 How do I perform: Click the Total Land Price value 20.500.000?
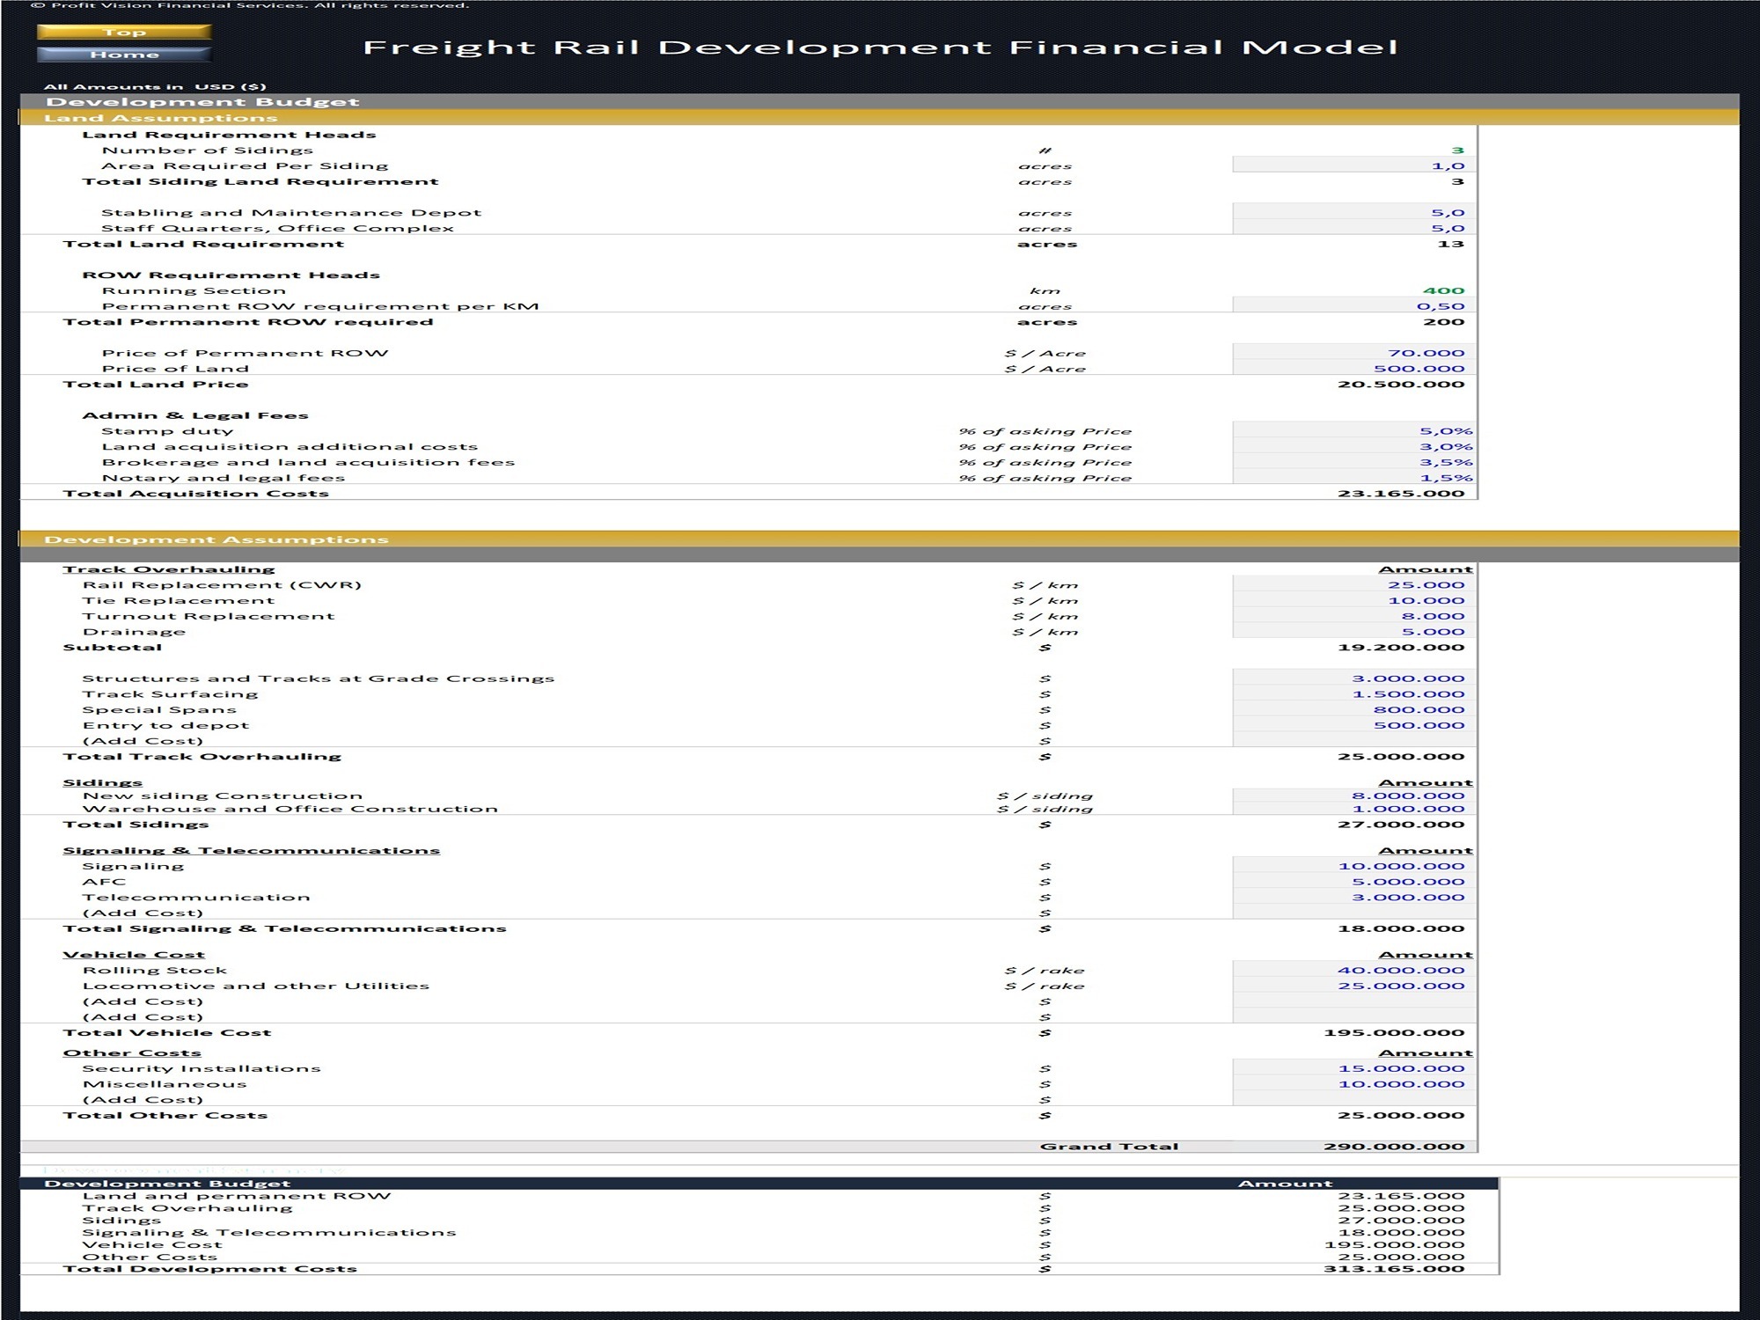[x=1401, y=385]
